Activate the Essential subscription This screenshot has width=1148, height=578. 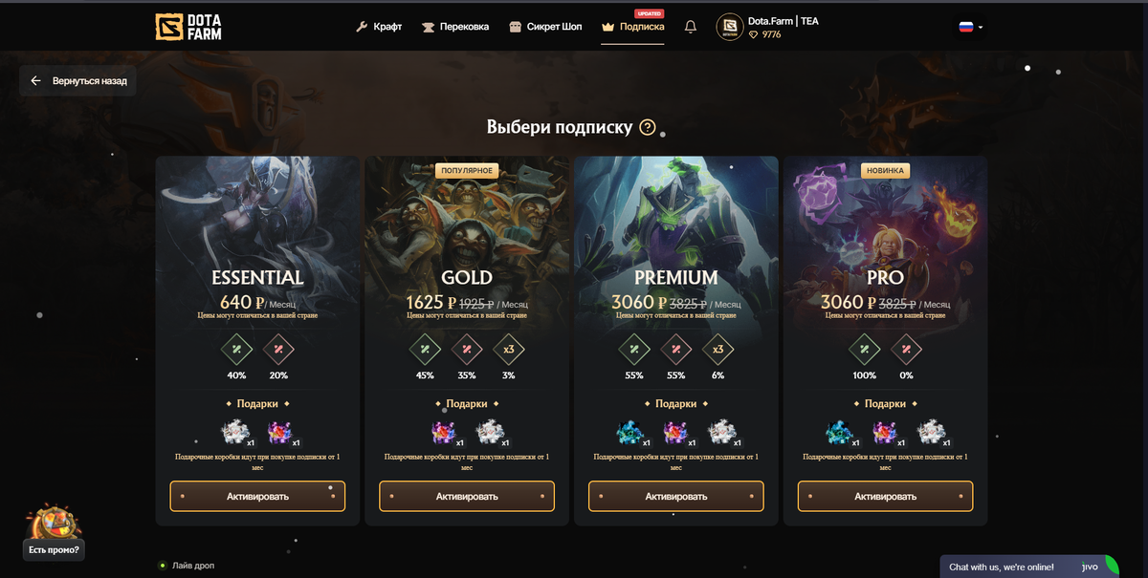[x=257, y=496]
